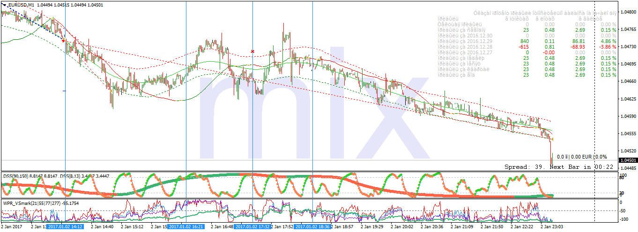
Task: Click the '0.00 EUR' profit label
Action: [x=581, y=157]
